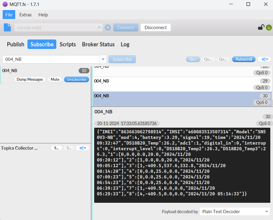Click the unlocked padlock icon
The width and height of the screenshot is (273, 220).
[261, 27]
